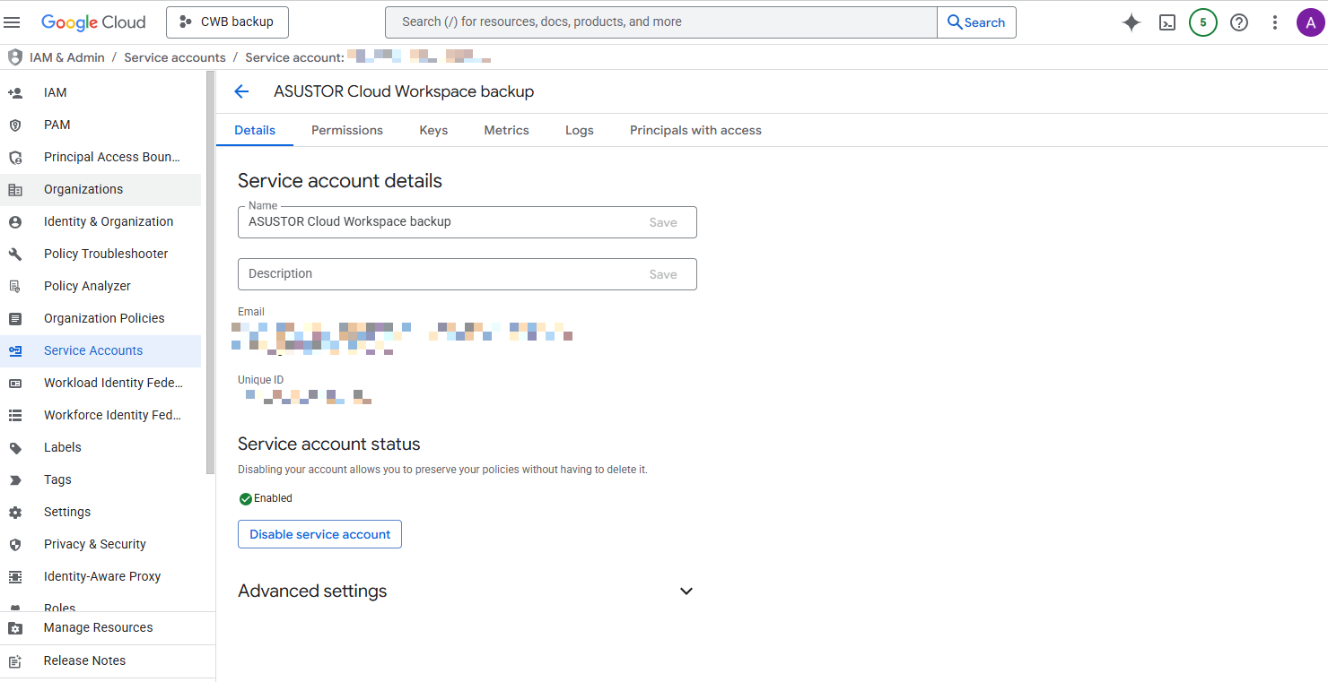Screen dimensions: 1328x682
Task: Open Manage Resources in the sidebar
Action: [108, 628]
